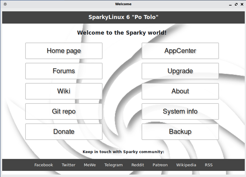
Task: Launch the AppCenter
Action: (x=180, y=51)
